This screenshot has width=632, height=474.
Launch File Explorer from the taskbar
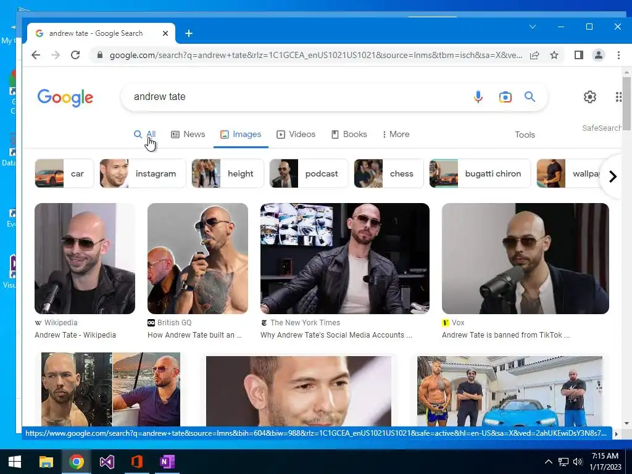click(46, 462)
